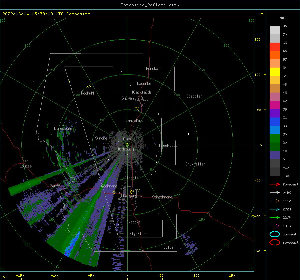Click the white asterisk marker east of Innisfail
The image size is (300, 280).
pyautogui.click(x=158, y=114)
